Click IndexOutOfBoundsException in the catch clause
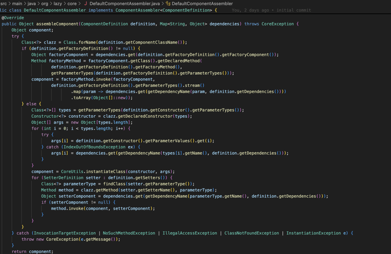Viewport: 391px width, 254px height. point(94,147)
